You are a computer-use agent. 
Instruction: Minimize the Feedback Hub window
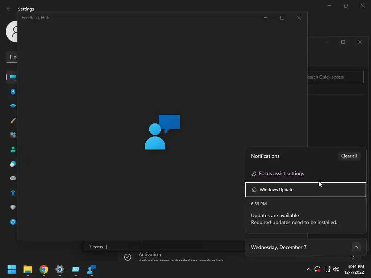pyautogui.click(x=266, y=18)
